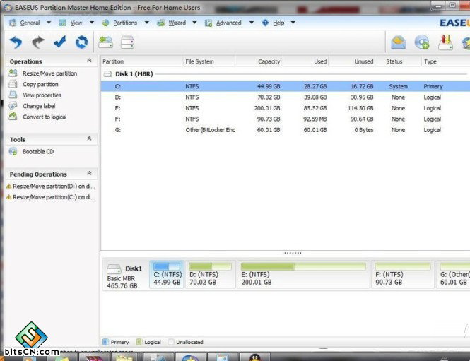The height and width of the screenshot is (361, 470).
Task: Open the General menu
Action: pos(30,23)
